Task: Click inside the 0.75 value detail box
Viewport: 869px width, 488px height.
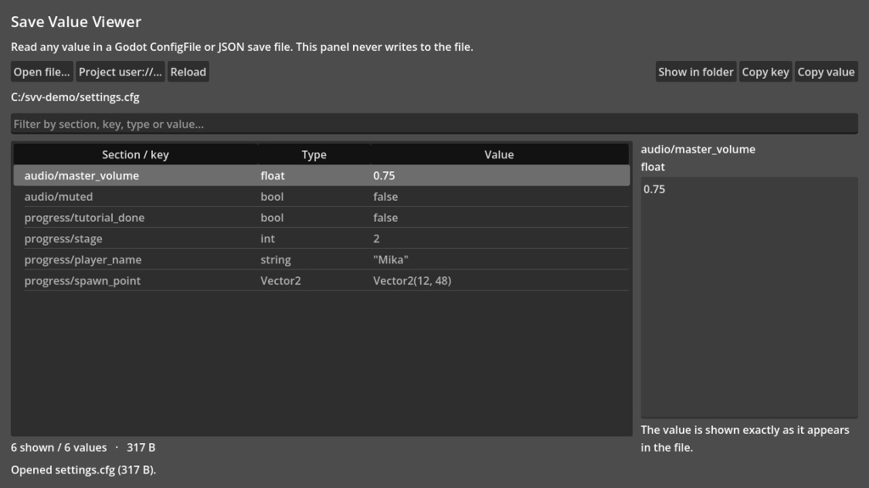Action: pos(749,297)
